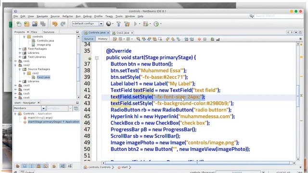Toggle Bookmark editor icon

tap(179, 39)
